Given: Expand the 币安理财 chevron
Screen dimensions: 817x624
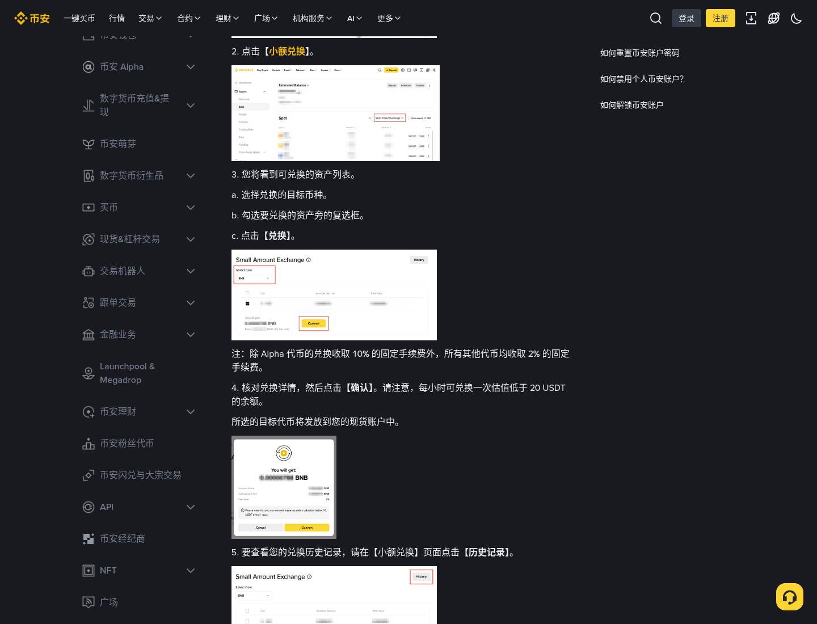Looking at the screenshot, I should pyautogui.click(x=191, y=412).
